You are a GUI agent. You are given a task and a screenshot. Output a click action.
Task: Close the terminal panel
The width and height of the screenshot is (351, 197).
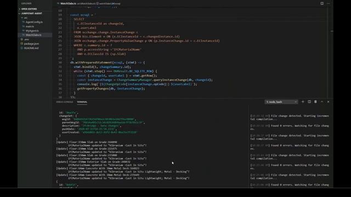point(328,102)
